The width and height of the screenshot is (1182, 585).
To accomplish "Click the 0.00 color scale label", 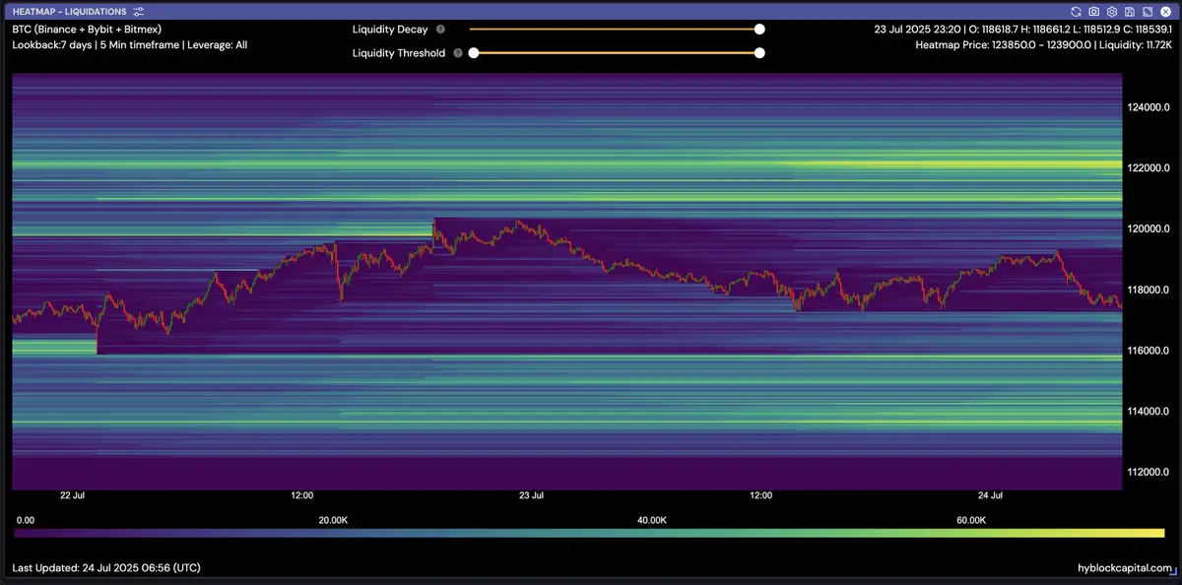I will point(26,520).
